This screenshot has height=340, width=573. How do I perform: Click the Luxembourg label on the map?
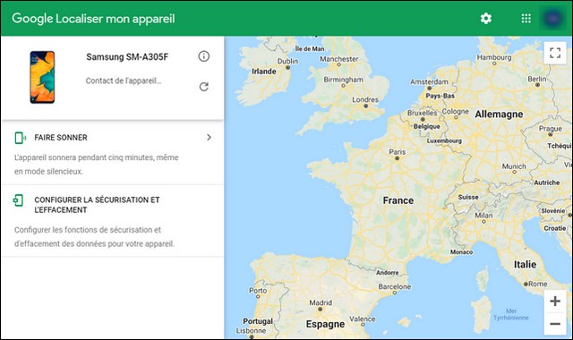point(444,140)
